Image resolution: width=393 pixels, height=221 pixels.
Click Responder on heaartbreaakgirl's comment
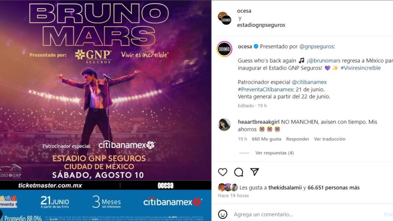point(298,139)
